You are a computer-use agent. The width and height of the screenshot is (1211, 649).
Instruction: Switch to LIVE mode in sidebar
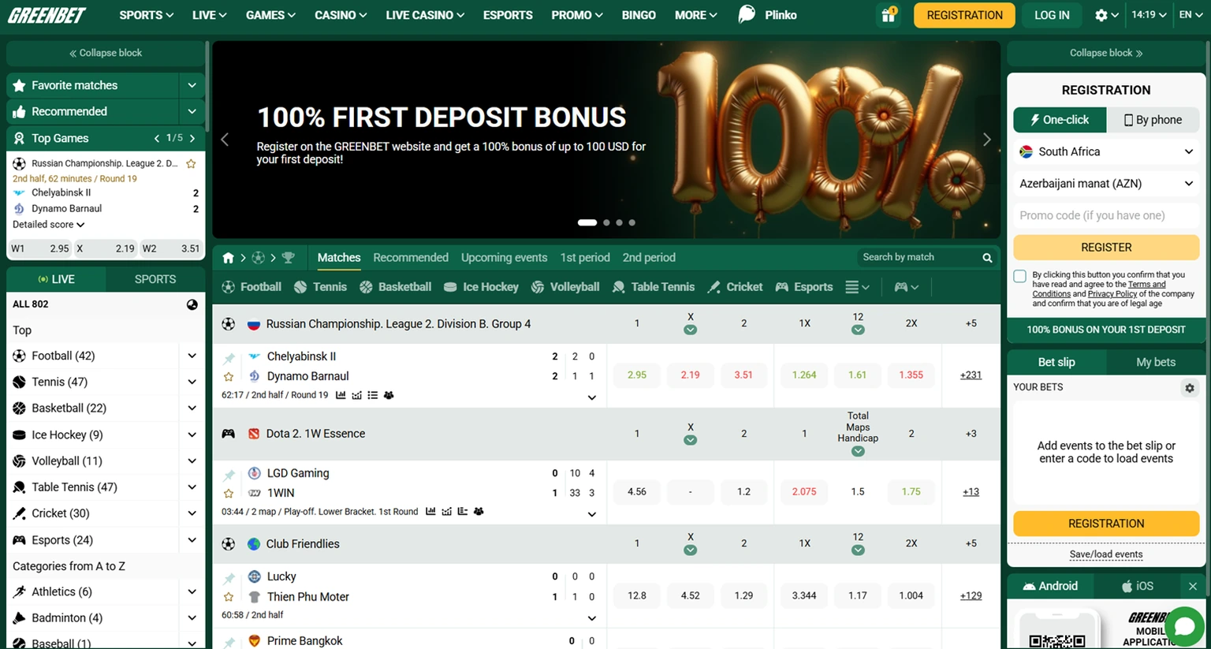[57, 279]
